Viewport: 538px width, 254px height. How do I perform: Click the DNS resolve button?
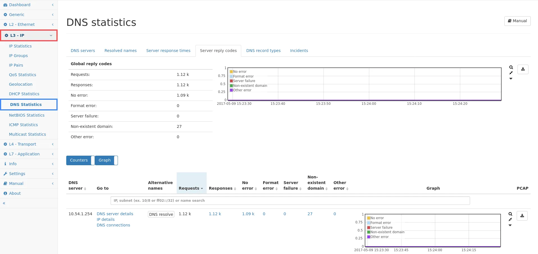click(x=161, y=214)
